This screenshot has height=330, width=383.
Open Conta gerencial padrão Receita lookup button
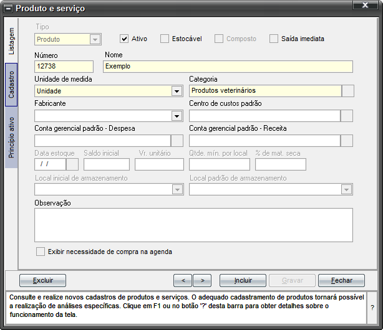click(347, 141)
